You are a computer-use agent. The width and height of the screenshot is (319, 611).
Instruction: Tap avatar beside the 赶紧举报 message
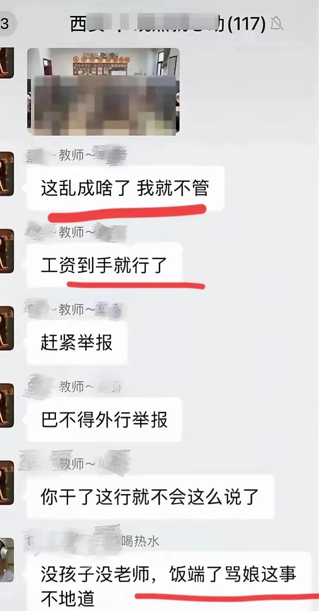6,328
